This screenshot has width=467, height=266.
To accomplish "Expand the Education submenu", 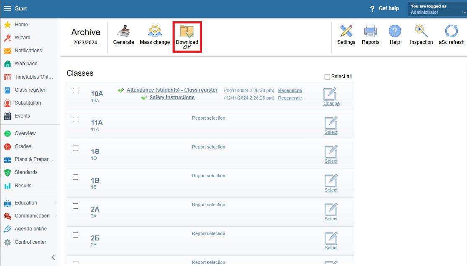I will tap(55, 203).
